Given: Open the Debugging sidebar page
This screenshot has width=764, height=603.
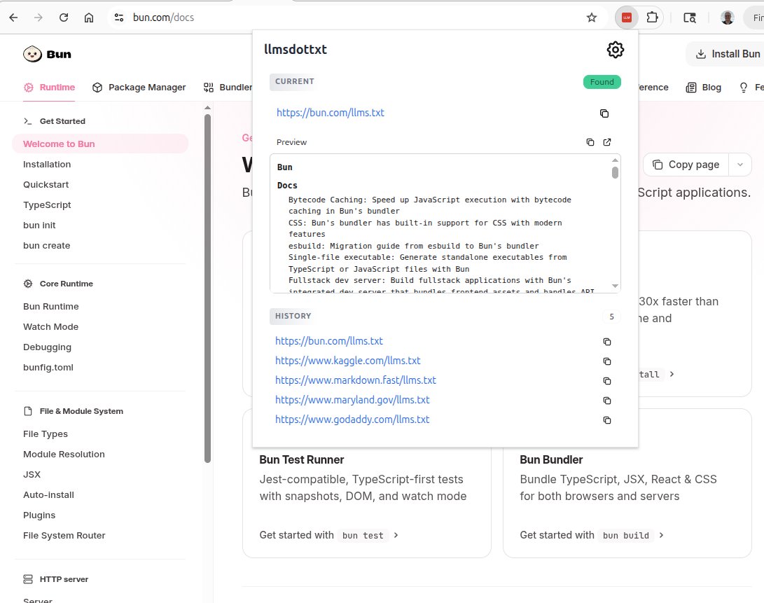Looking at the screenshot, I should pos(47,347).
